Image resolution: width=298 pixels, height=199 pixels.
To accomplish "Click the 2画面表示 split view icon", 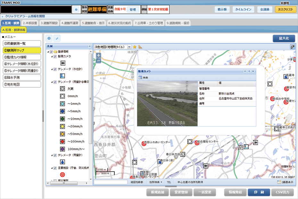I will (279, 182).
